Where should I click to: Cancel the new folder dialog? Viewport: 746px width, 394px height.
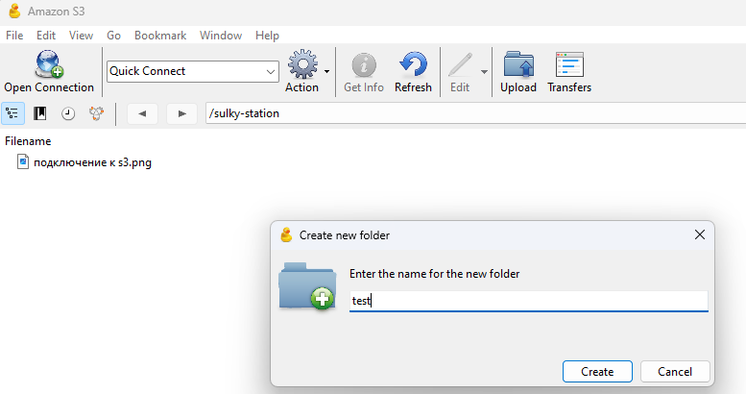[x=674, y=371]
